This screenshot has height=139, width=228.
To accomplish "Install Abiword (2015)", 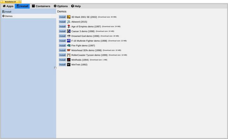I will click(62, 22).
